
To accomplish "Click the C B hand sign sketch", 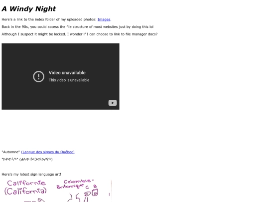I will pyautogui.click(x=91, y=191).
